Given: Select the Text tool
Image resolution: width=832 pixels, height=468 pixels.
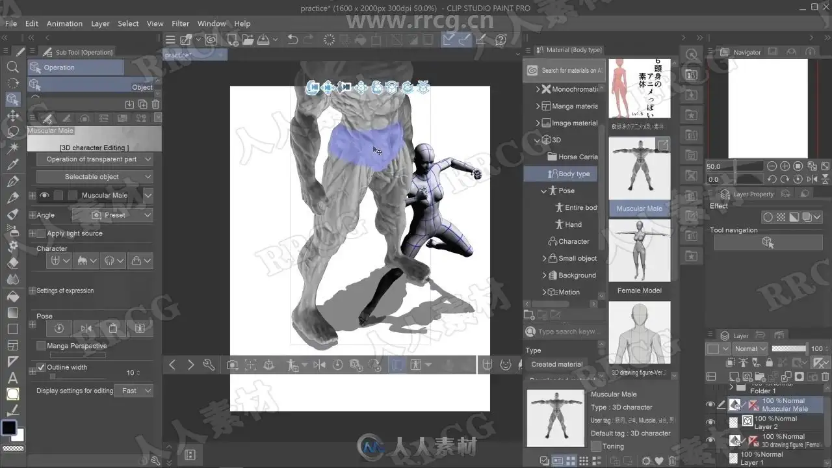Looking at the screenshot, I should pyautogui.click(x=12, y=378).
